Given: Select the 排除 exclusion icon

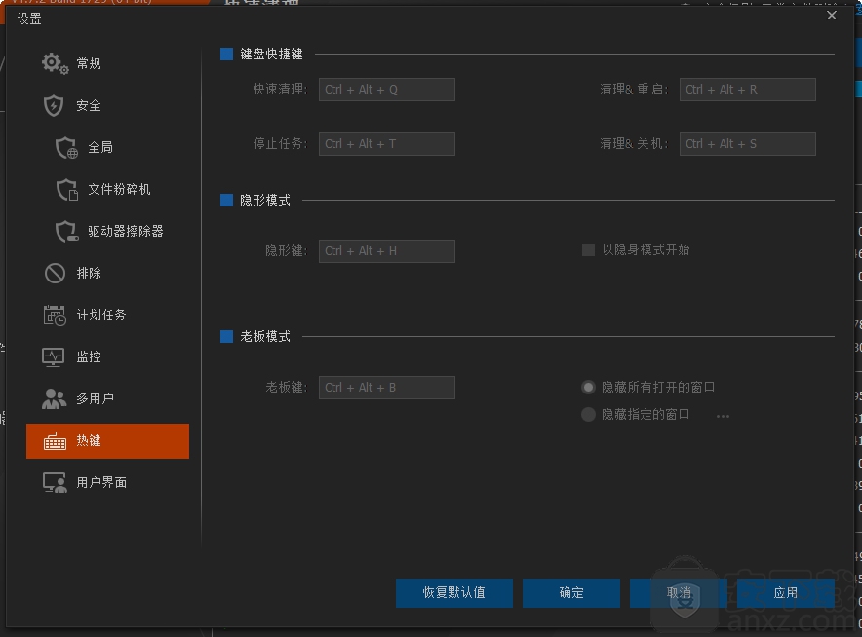Looking at the screenshot, I should [55, 273].
